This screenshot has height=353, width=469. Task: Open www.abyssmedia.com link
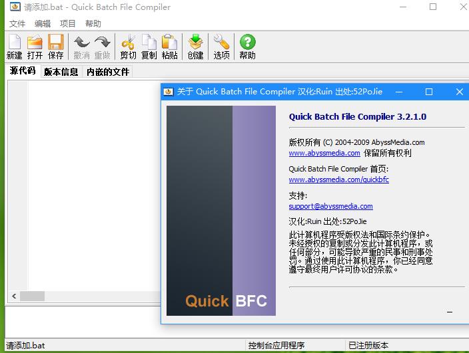pos(324,153)
